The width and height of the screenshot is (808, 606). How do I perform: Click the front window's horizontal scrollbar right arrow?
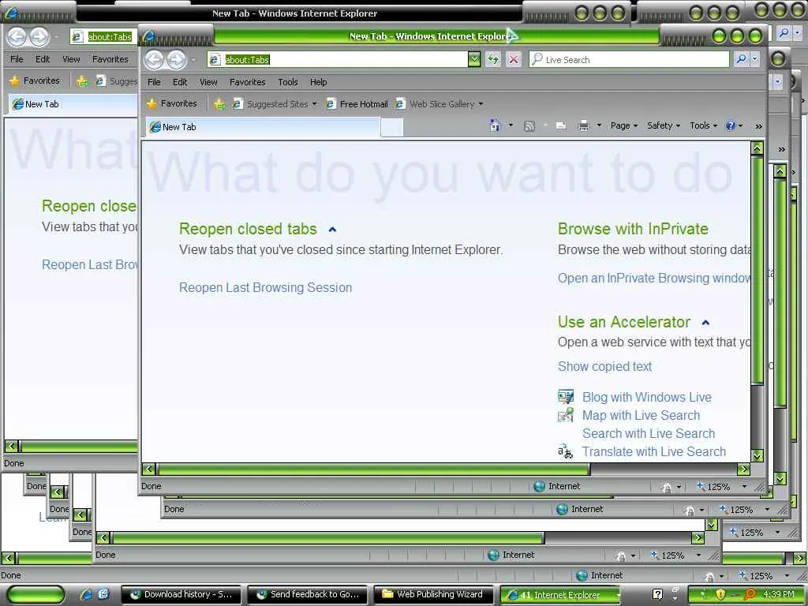tap(743, 469)
